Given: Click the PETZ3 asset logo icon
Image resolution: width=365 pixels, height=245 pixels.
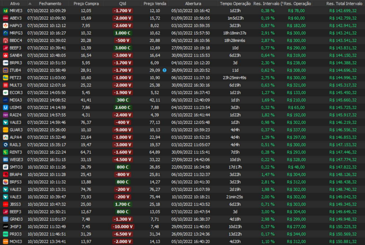Looking at the screenshot, I should click(x=6, y=78).
